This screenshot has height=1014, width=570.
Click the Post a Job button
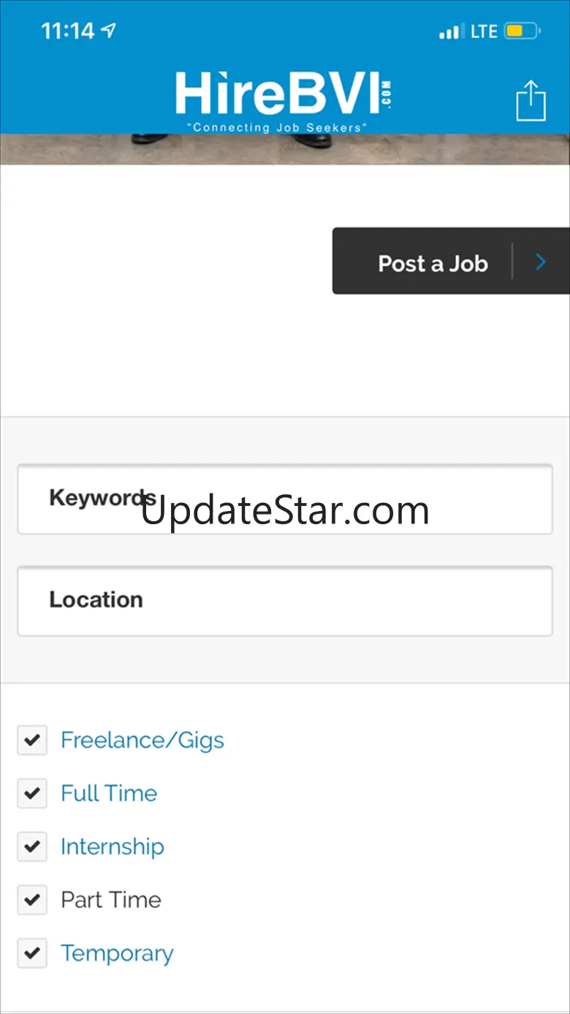point(451,261)
